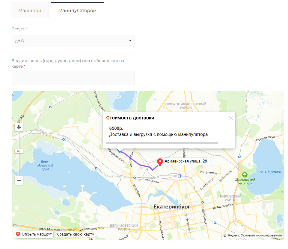Click the delivery address input field
Screen dimensions: 288x249
(x=73, y=78)
